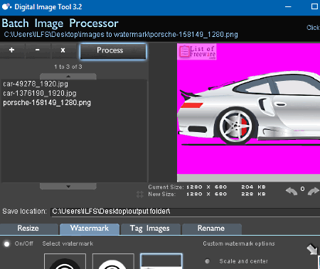The width and height of the screenshot is (320, 269).
Task: Select car-1376190_1920.jpg in the list
Action: [40, 94]
